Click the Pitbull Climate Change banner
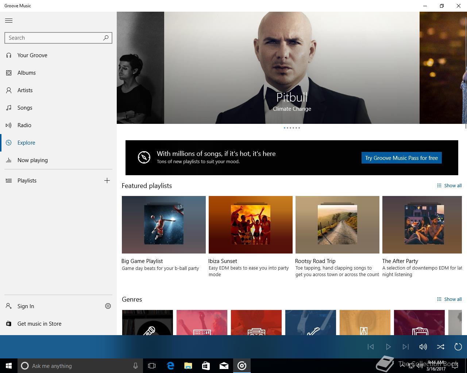This screenshot has height=373, width=467. tap(292, 68)
